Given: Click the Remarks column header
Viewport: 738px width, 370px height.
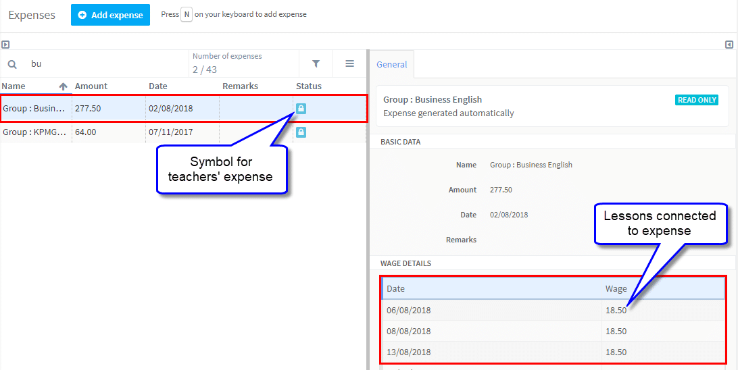Looking at the screenshot, I should point(240,86).
